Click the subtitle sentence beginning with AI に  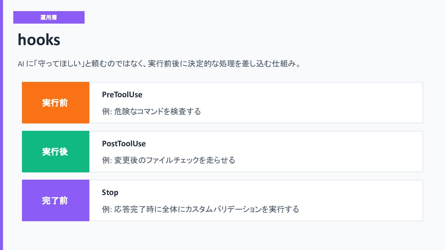point(159,64)
